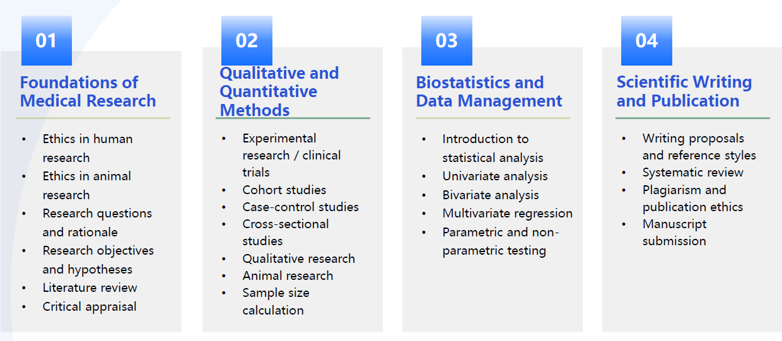Screen dimensions: 782x341
Task: Select the Cohort studies bullet item
Action: [x=284, y=190]
